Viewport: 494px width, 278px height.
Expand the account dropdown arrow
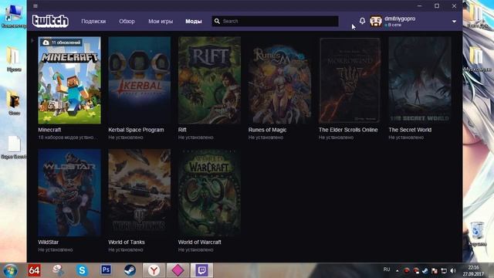[x=454, y=22]
